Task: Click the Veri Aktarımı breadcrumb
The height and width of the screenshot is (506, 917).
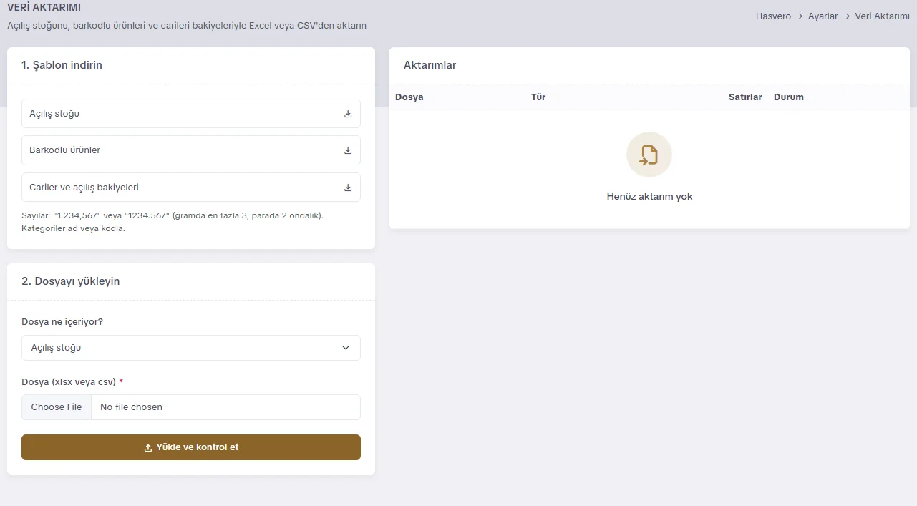Action: pyautogui.click(x=883, y=16)
